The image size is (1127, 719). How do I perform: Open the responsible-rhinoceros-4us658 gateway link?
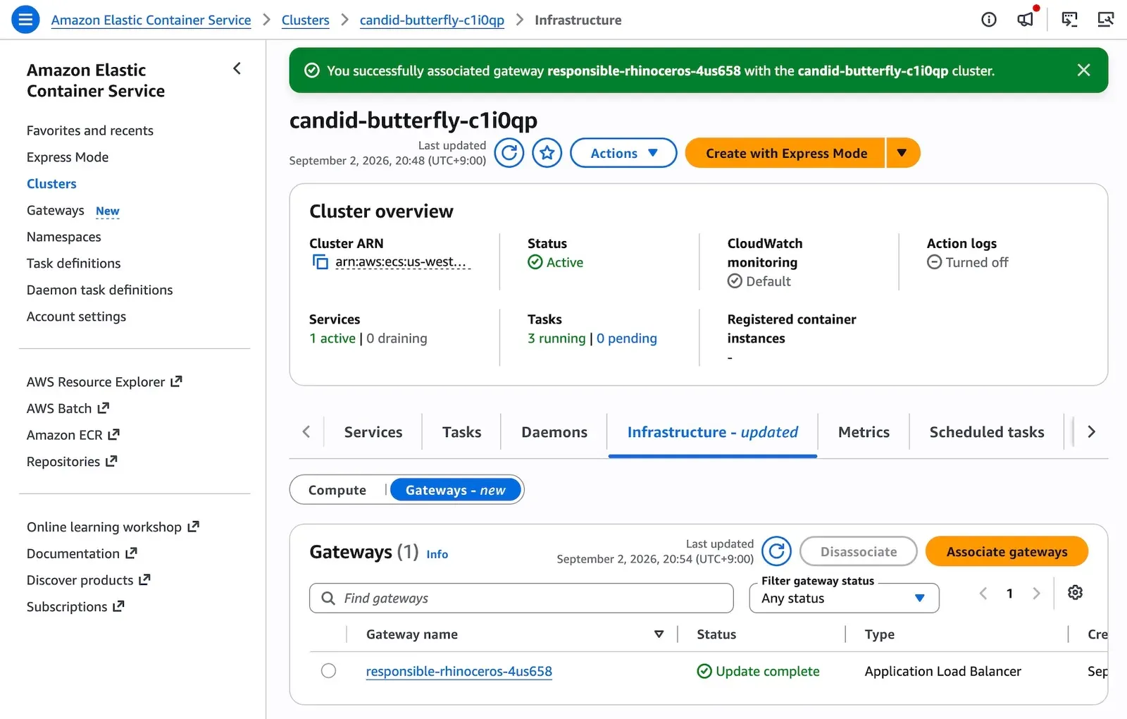tap(459, 671)
